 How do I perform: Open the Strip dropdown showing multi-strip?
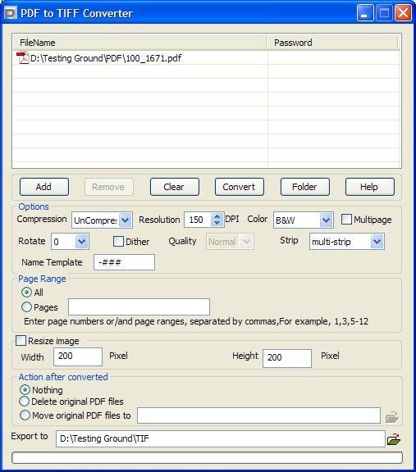click(377, 242)
